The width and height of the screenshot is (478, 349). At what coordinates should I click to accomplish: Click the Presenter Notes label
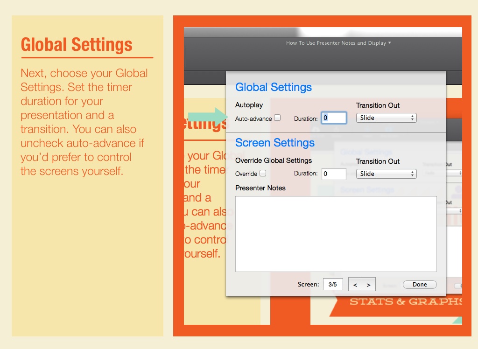coord(260,188)
